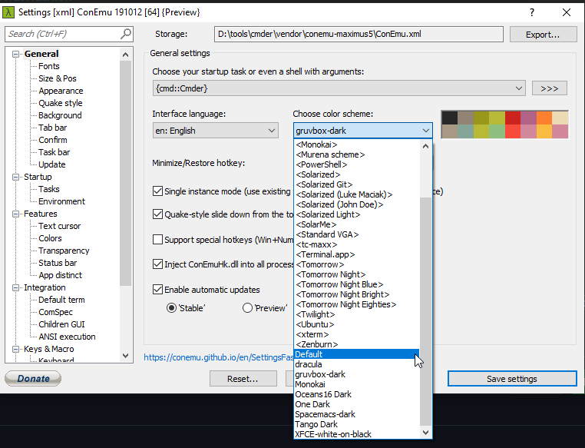The width and height of the screenshot is (585, 448).
Task: Click the search magnifier icon
Action: coord(126,34)
